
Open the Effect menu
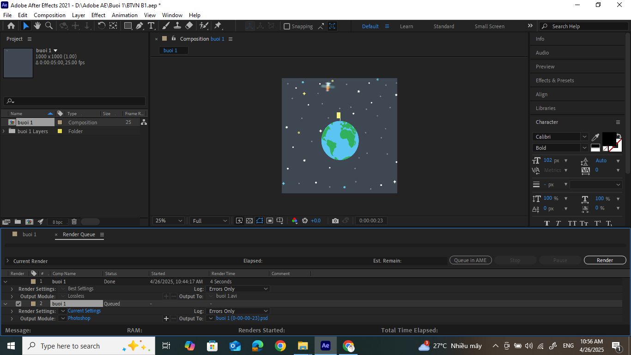click(x=98, y=15)
